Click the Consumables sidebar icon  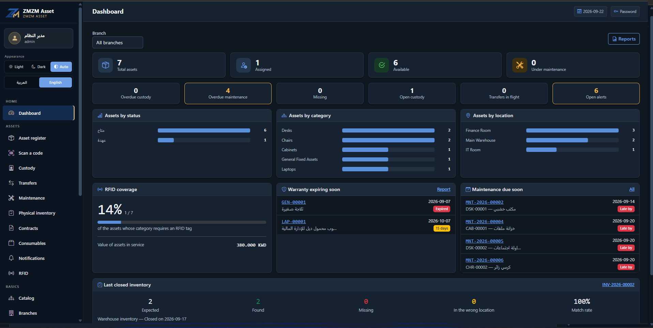coord(11,243)
